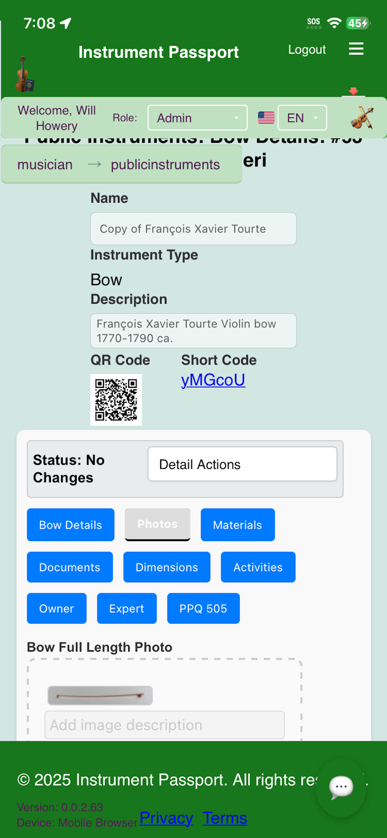Tap the violin passport logo
The width and height of the screenshot is (387, 838).
click(x=24, y=74)
